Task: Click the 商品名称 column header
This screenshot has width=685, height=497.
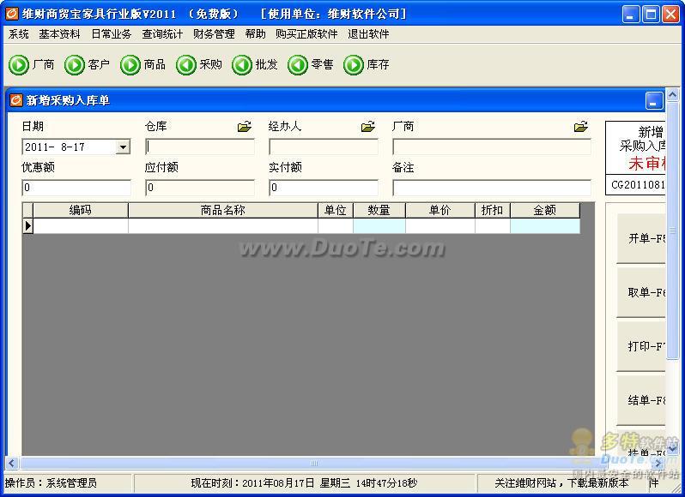Action: (223, 210)
